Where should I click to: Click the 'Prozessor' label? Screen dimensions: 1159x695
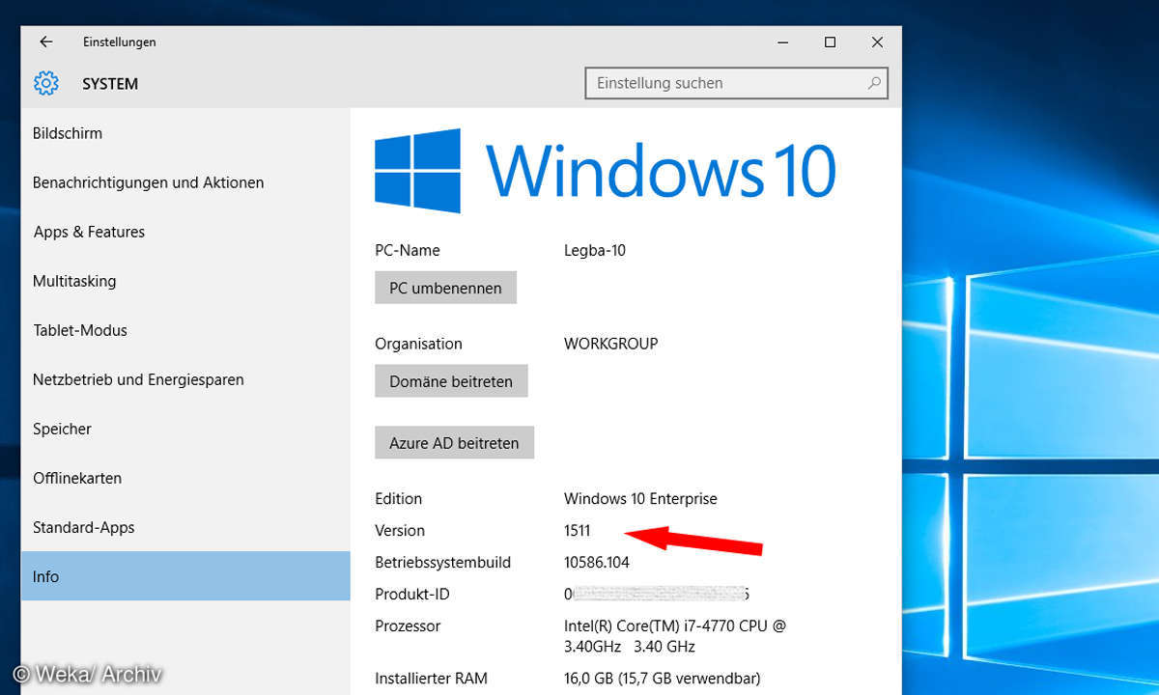(x=408, y=626)
